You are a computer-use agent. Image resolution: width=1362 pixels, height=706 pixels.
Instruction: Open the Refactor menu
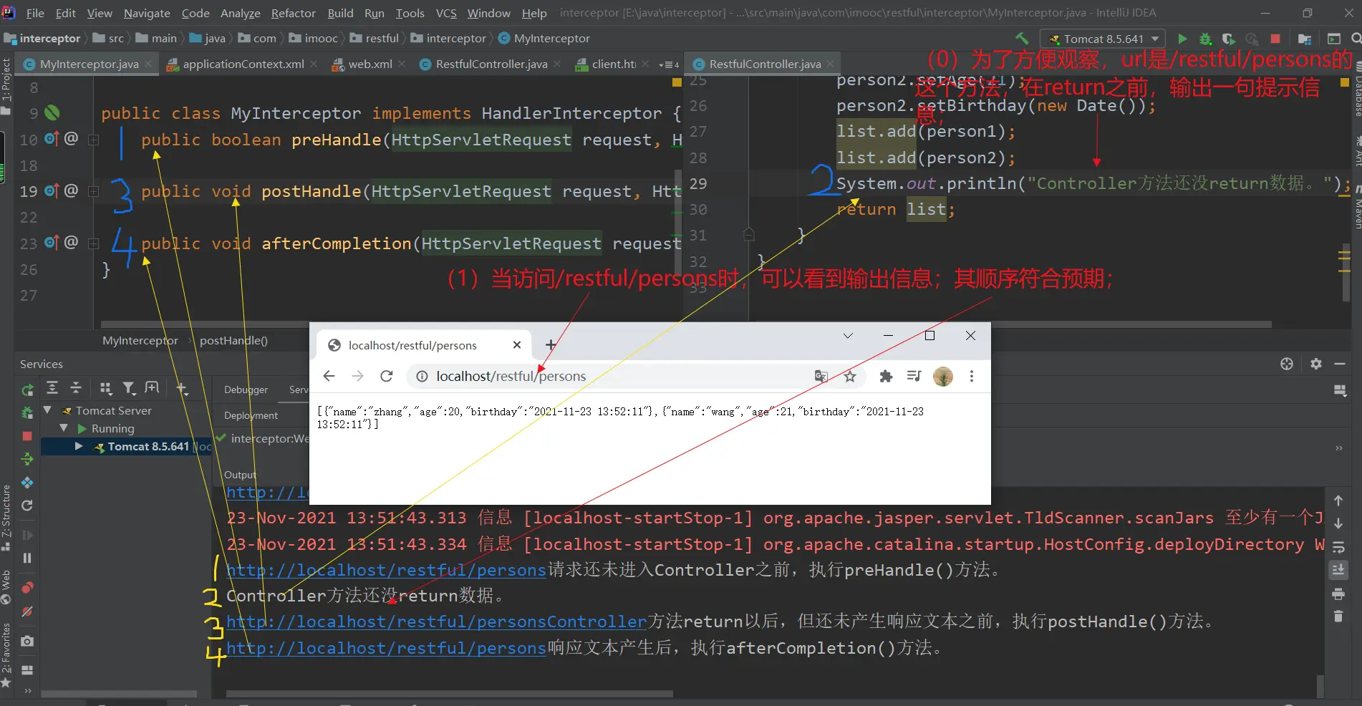[x=293, y=13]
